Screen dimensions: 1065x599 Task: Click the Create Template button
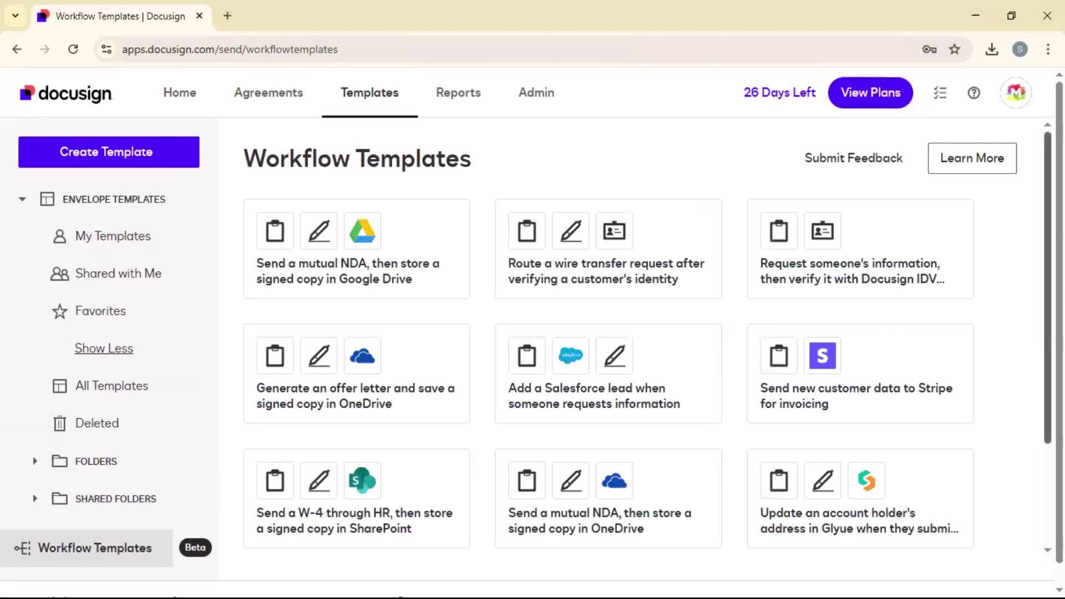[x=109, y=152]
